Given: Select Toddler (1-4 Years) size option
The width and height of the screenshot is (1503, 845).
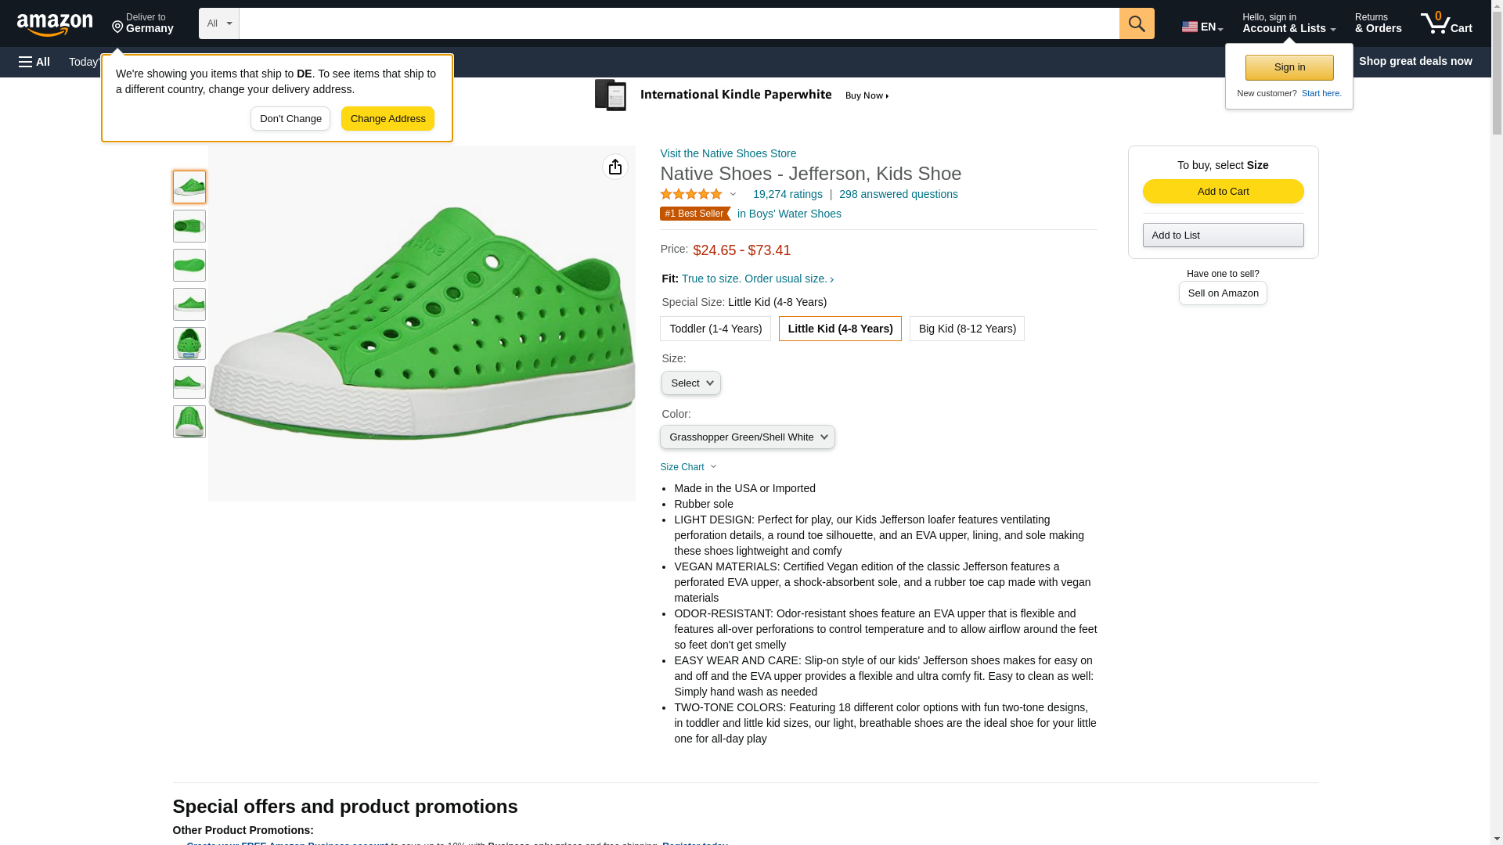Looking at the screenshot, I should 715,329.
